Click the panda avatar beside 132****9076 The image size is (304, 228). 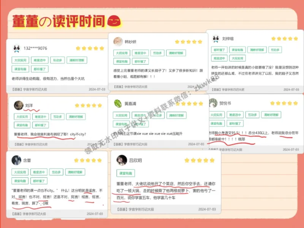[x=17, y=48]
